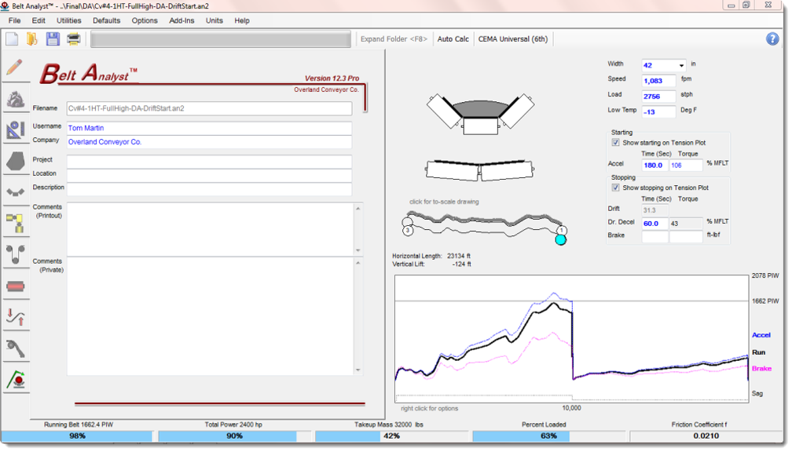The height and width of the screenshot is (452, 792).
Task: Click the loaded troughed idler cross-section drawing
Action: [x=480, y=114]
